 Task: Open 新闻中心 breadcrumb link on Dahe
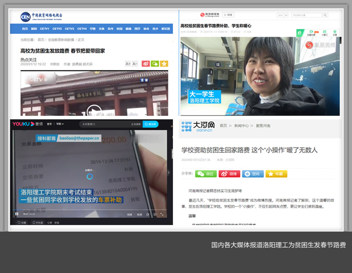pos(241,126)
